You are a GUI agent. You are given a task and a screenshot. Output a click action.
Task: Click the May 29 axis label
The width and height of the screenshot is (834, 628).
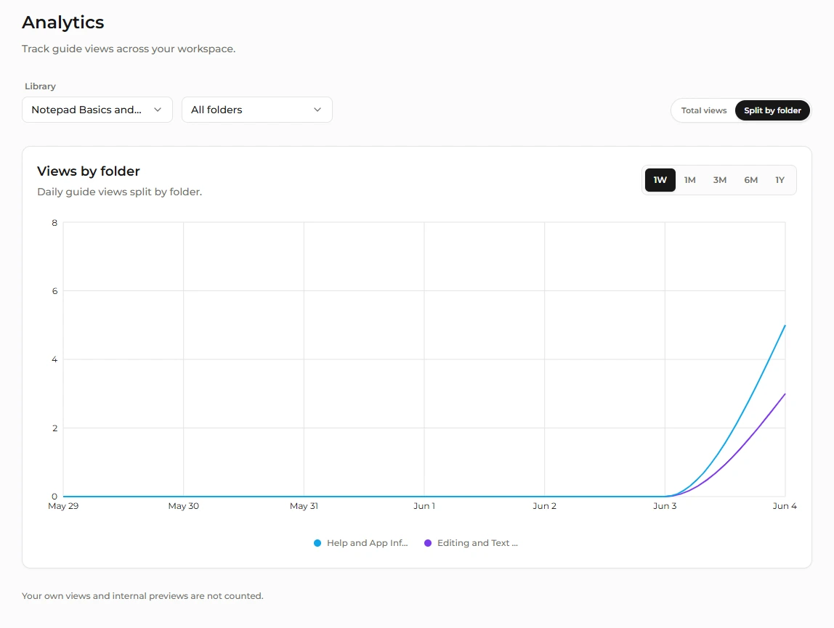tap(63, 506)
